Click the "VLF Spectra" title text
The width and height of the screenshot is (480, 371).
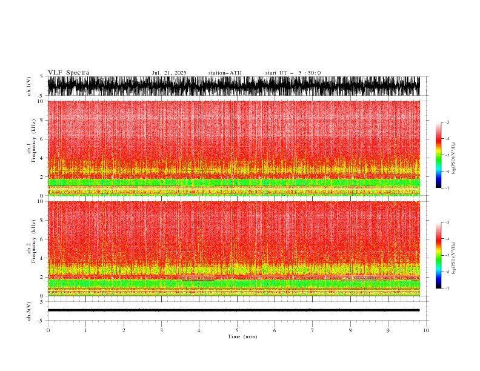[68, 73]
